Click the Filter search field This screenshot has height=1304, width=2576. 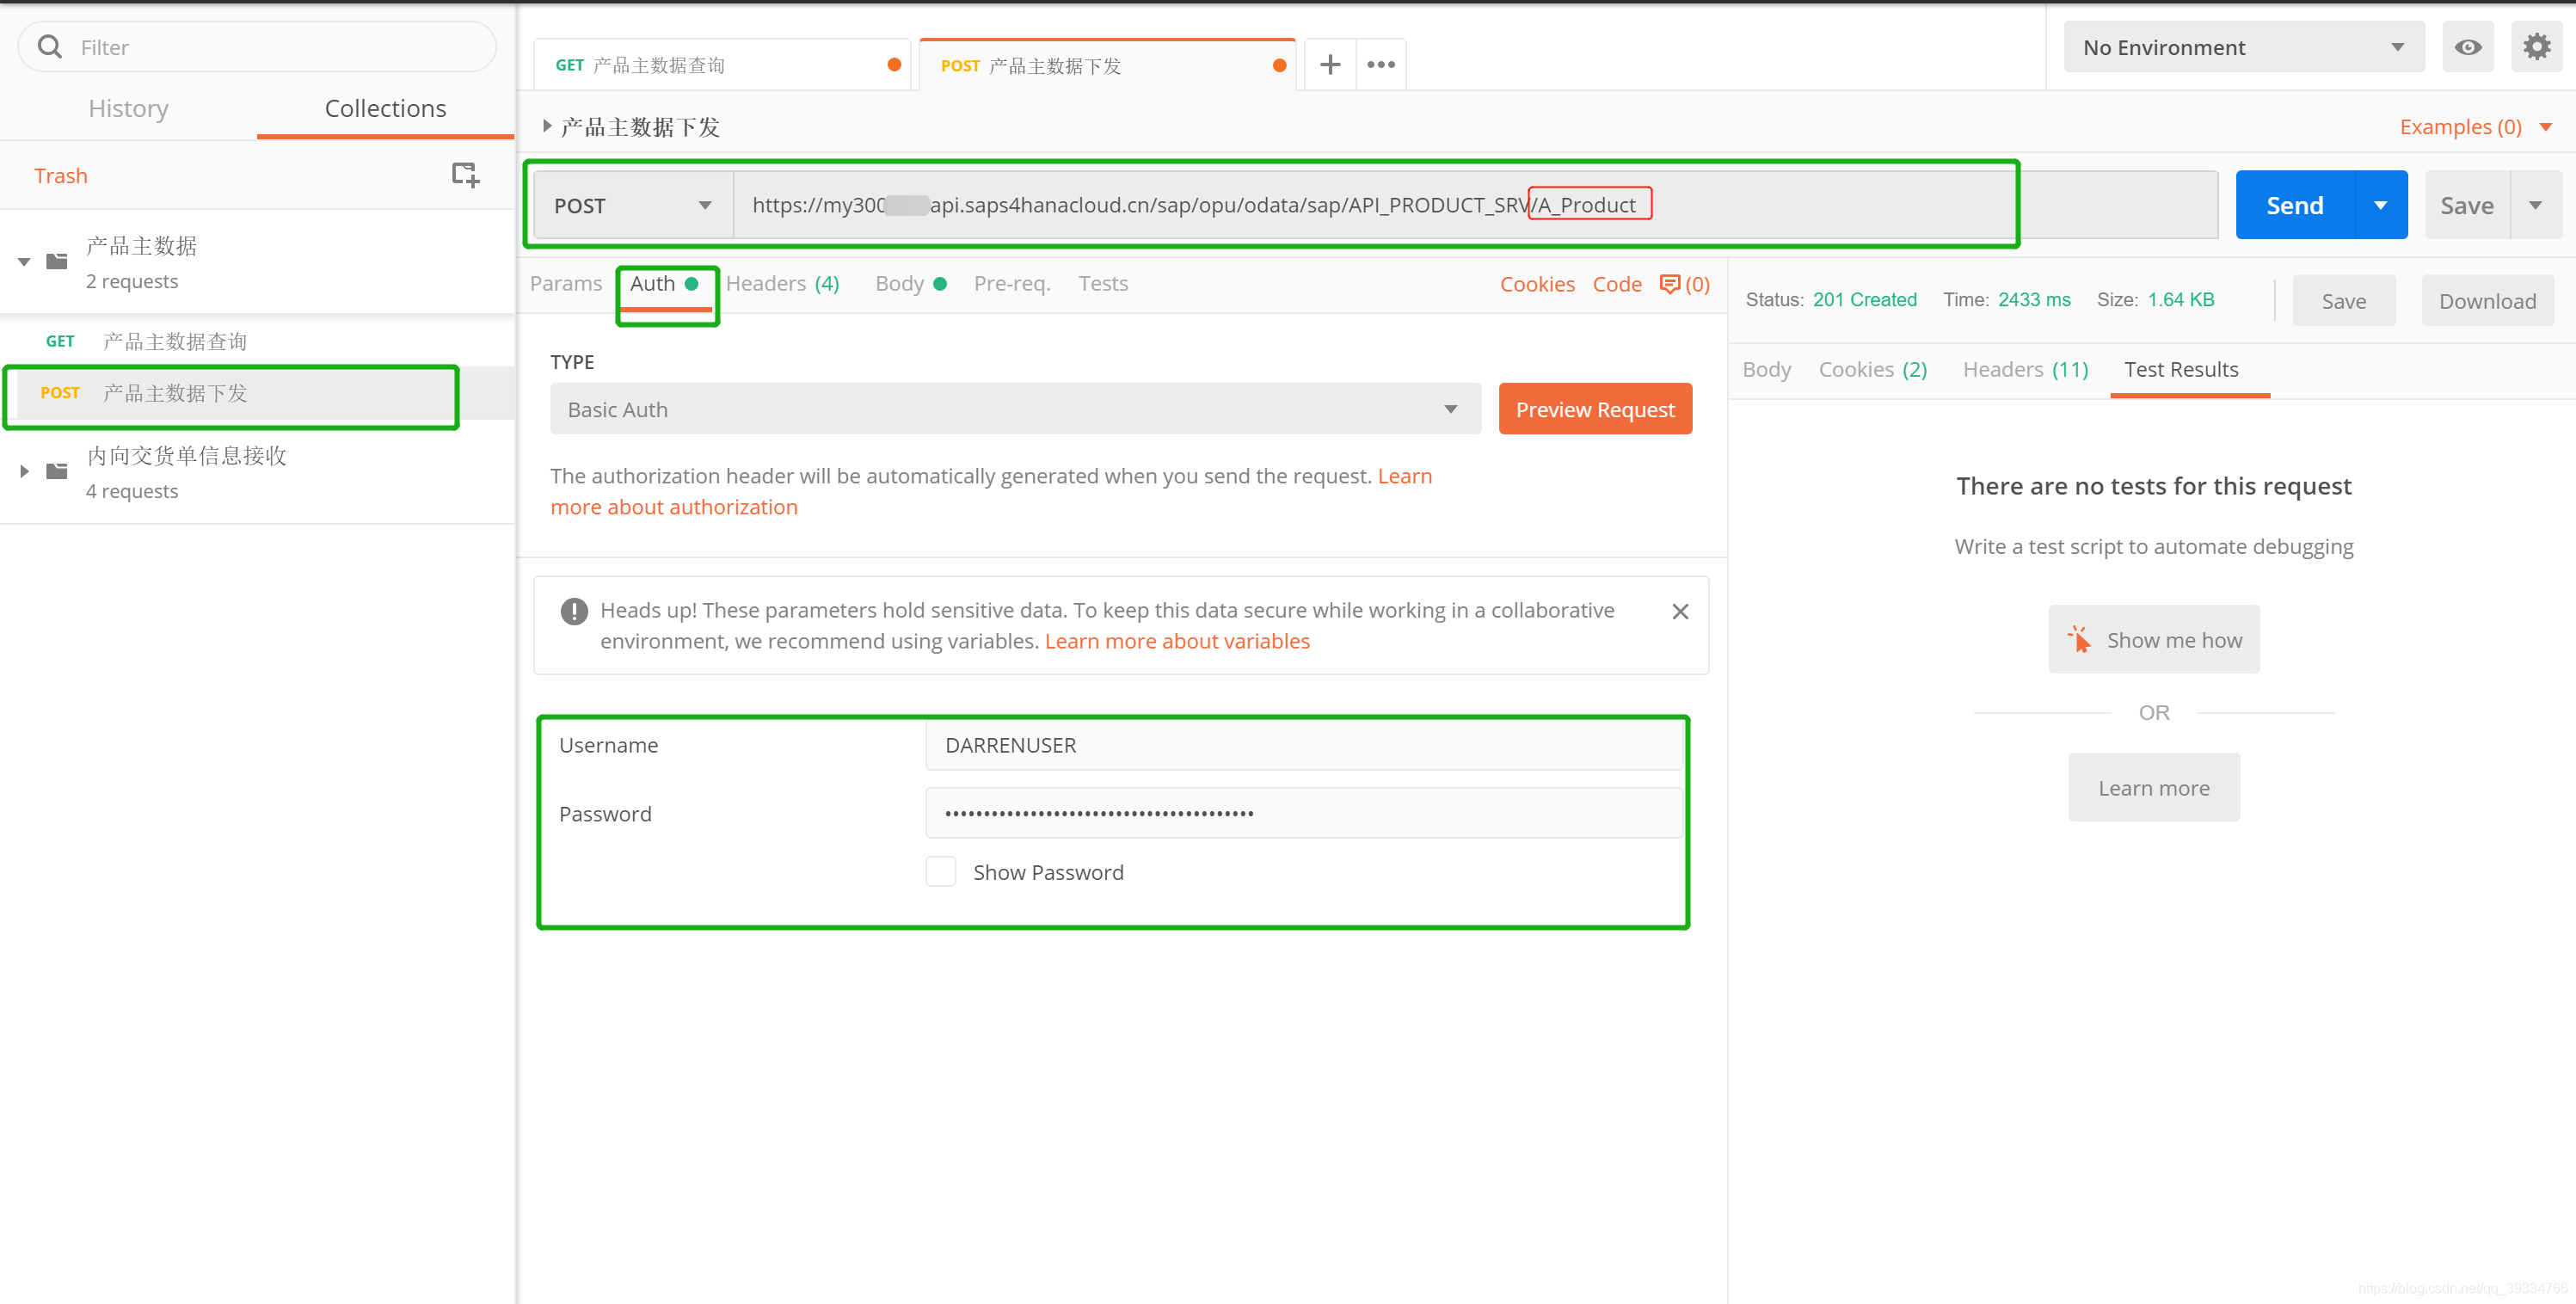click(x=257, y=47)
